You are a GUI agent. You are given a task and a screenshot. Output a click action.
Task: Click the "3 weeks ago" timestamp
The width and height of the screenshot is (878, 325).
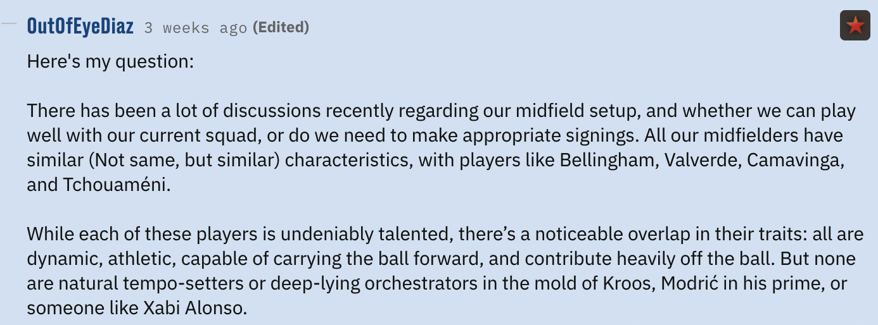[x=195, y=28]
